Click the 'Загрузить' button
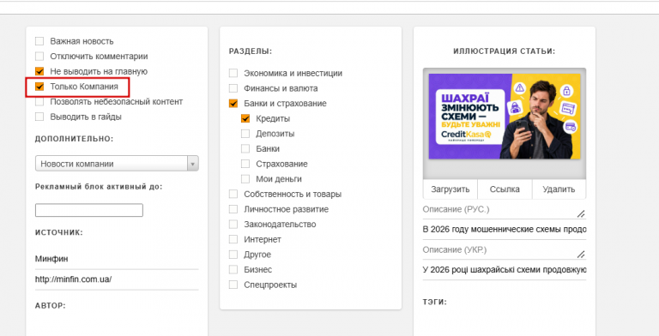This screenshot has height=336, width=659. click(450, 189)
